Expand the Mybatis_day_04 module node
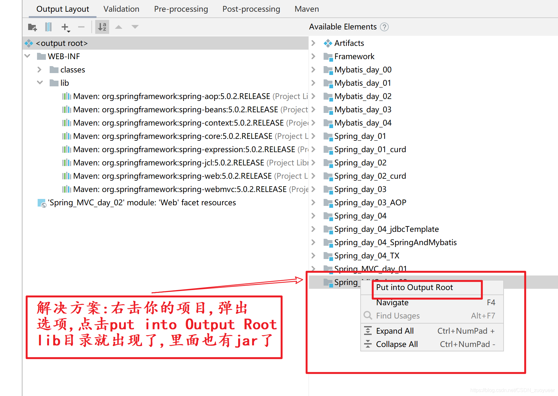 click(x=313, y=123)
